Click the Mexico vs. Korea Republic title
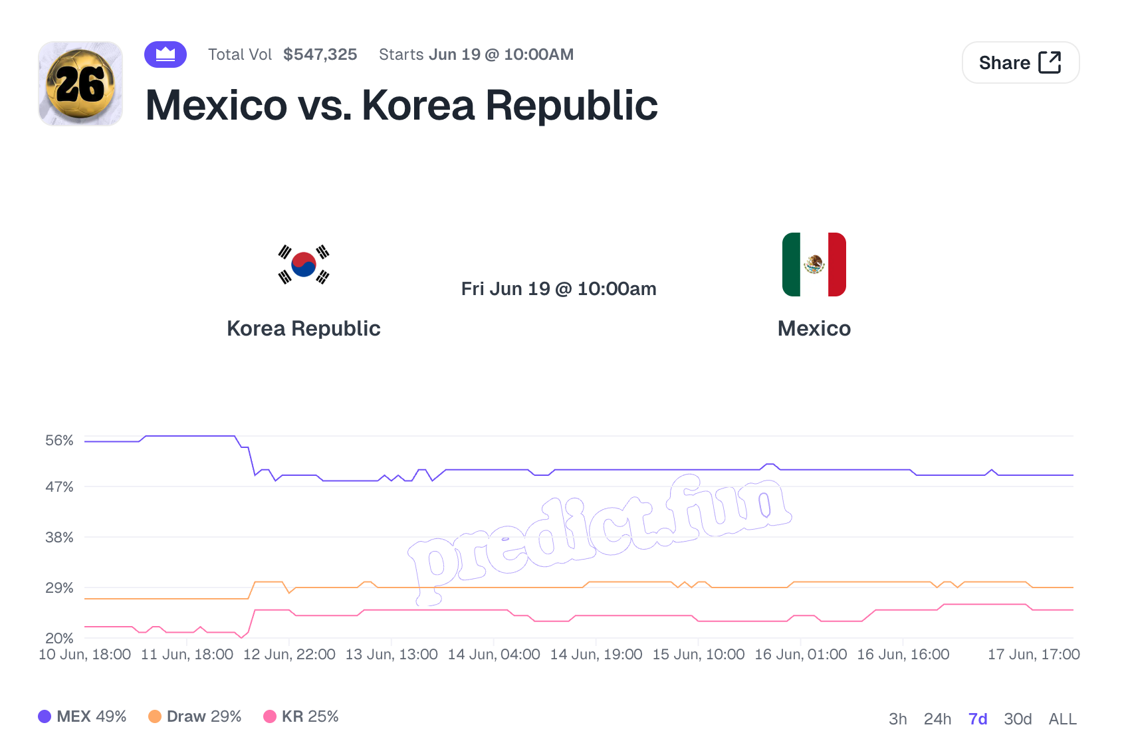 click(401, 105)
